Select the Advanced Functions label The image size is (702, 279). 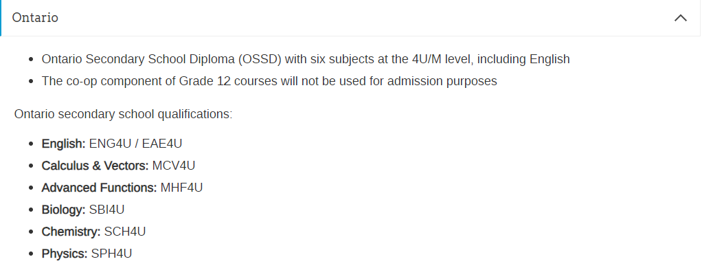click(x=99, y=188)
